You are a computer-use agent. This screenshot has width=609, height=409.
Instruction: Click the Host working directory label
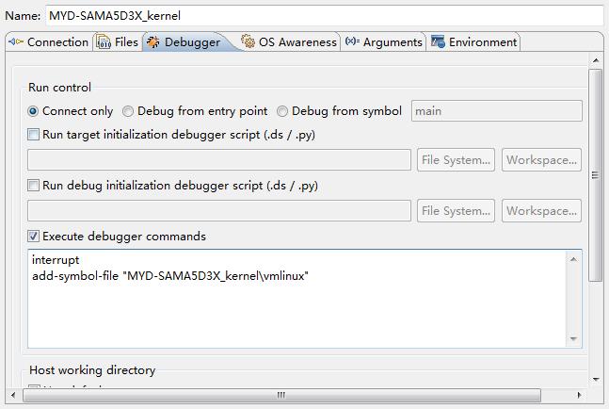[x=92, y=370]
